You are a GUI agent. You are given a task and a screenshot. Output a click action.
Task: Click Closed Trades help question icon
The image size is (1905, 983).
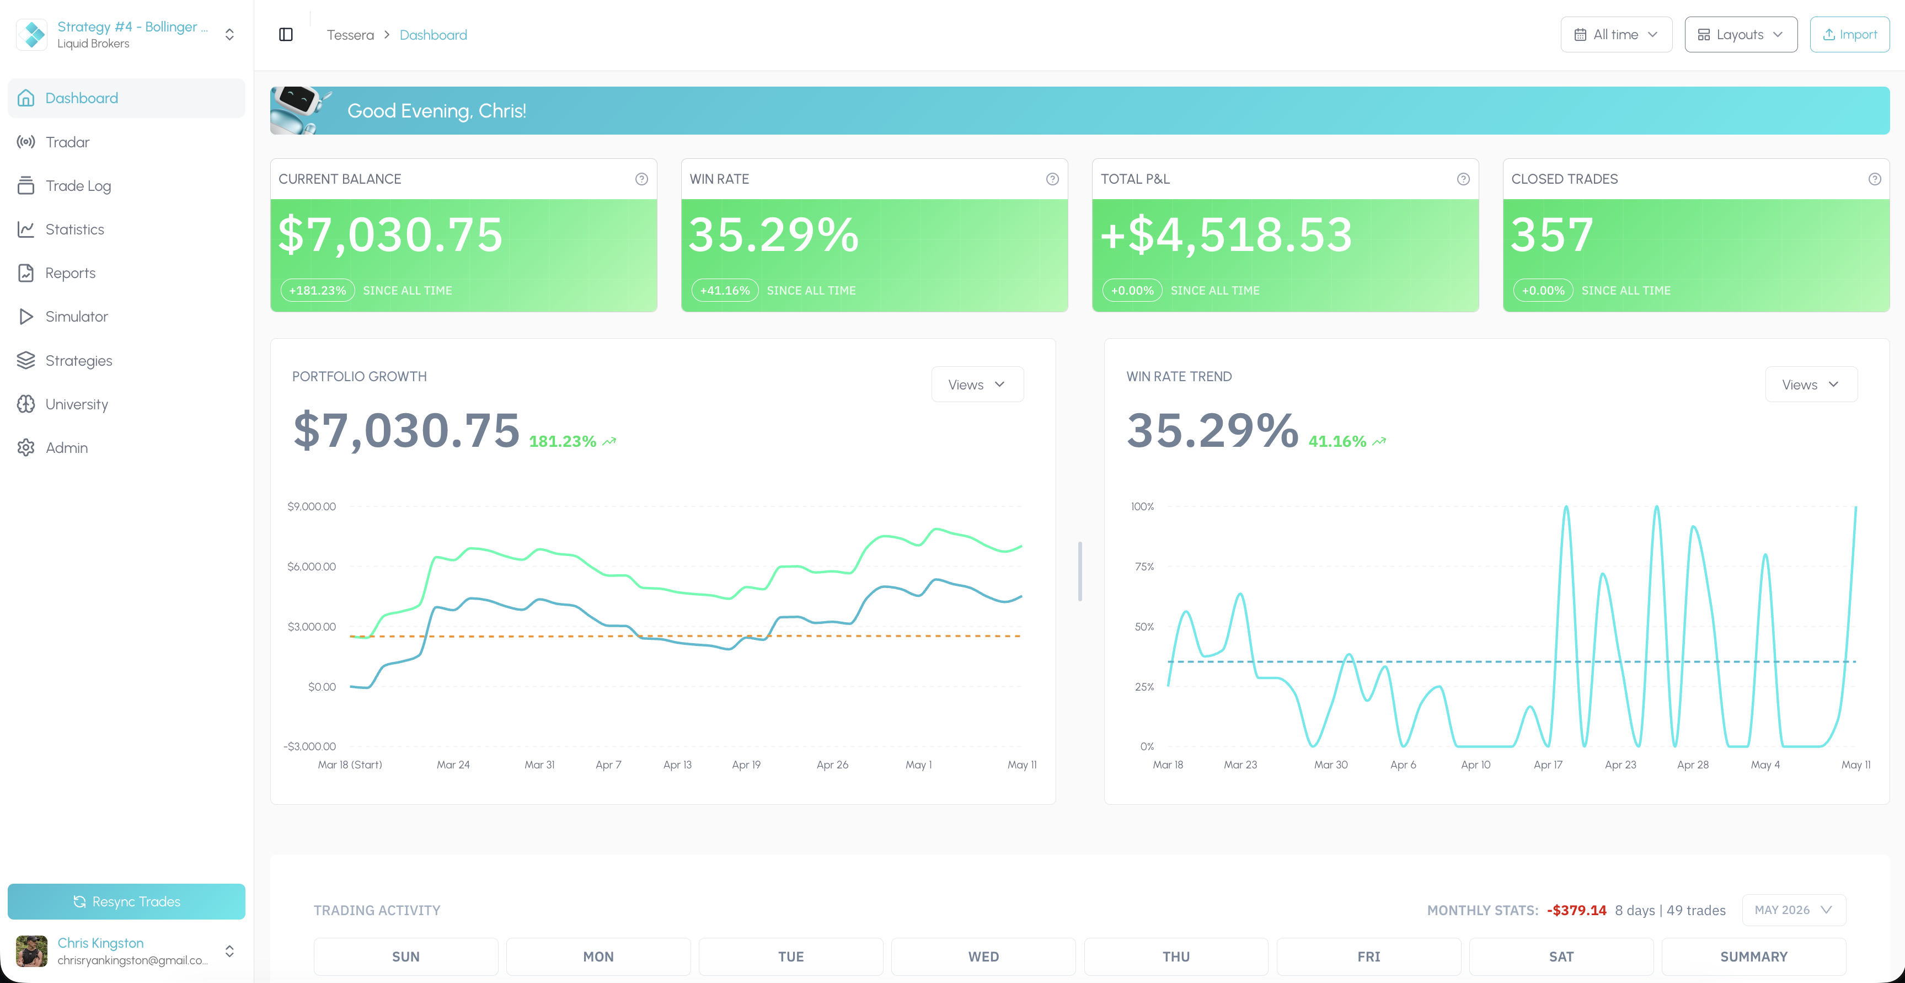point(1874,179)
